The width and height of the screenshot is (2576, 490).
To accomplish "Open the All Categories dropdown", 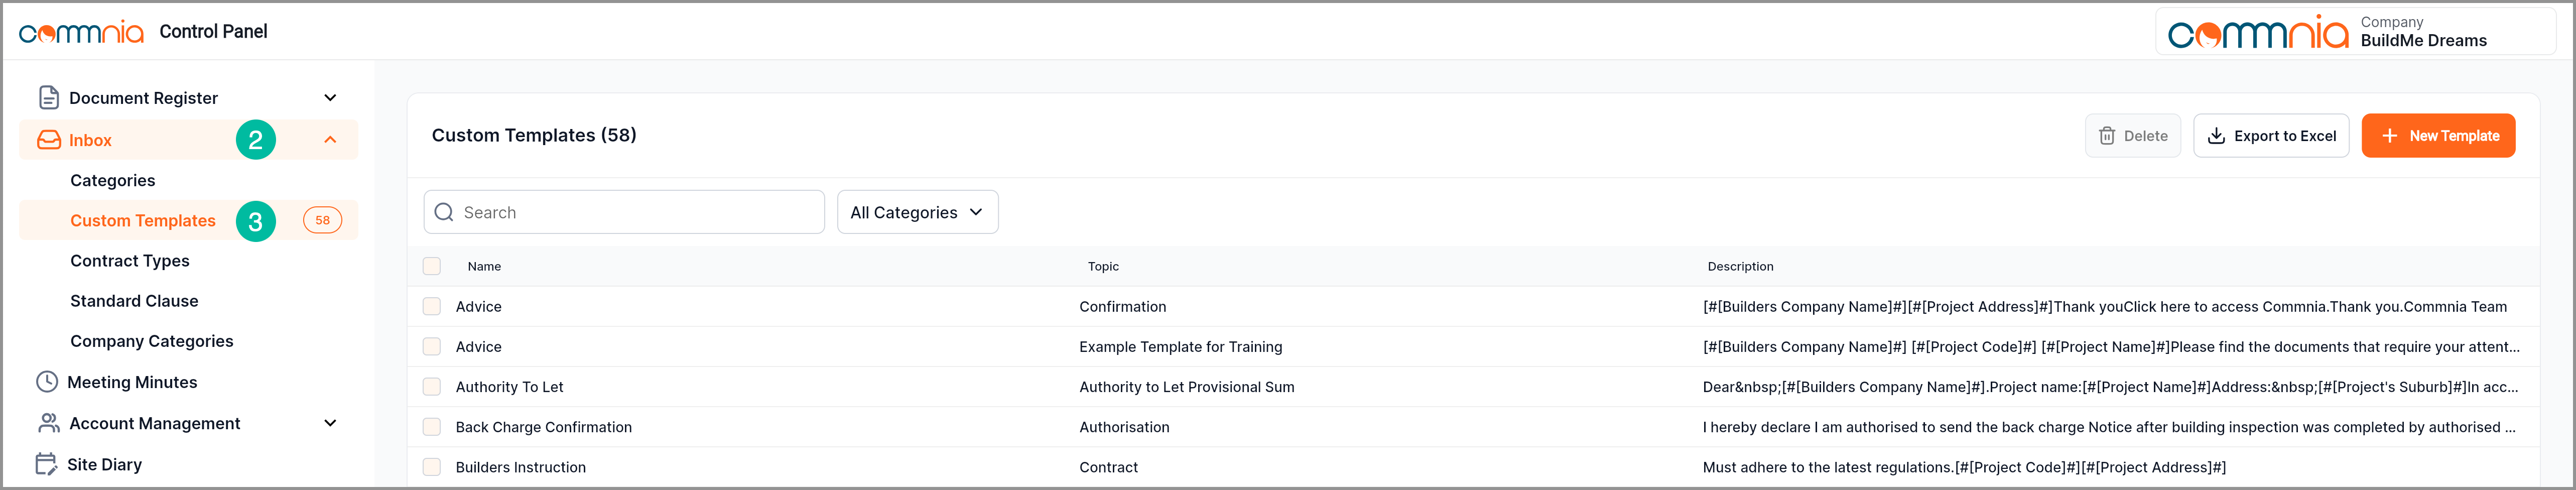I will point(917,213).
